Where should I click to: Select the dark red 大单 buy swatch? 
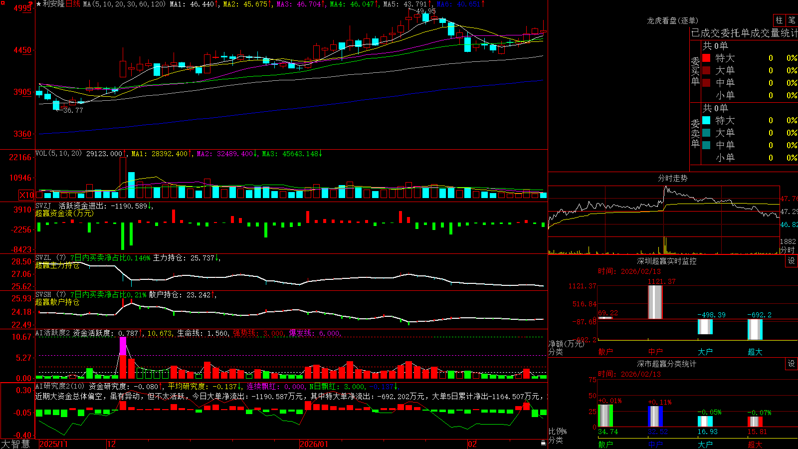pyautogui.click(x=706, y=70)
